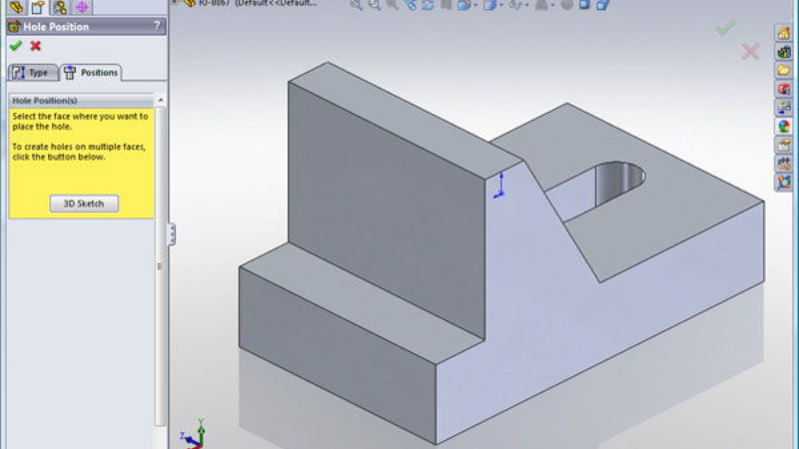Viewport: 799px width, 449px height.
Task: Click the XYZ coordinate triad
Action: pos(194,434)
